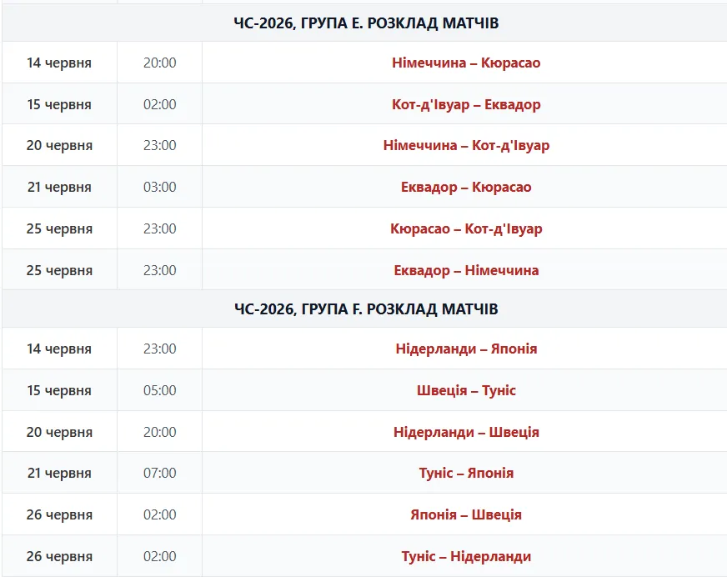Click the Туніс – Японія match link
Screen dimensions: 727x577
[x=466, y=473]
